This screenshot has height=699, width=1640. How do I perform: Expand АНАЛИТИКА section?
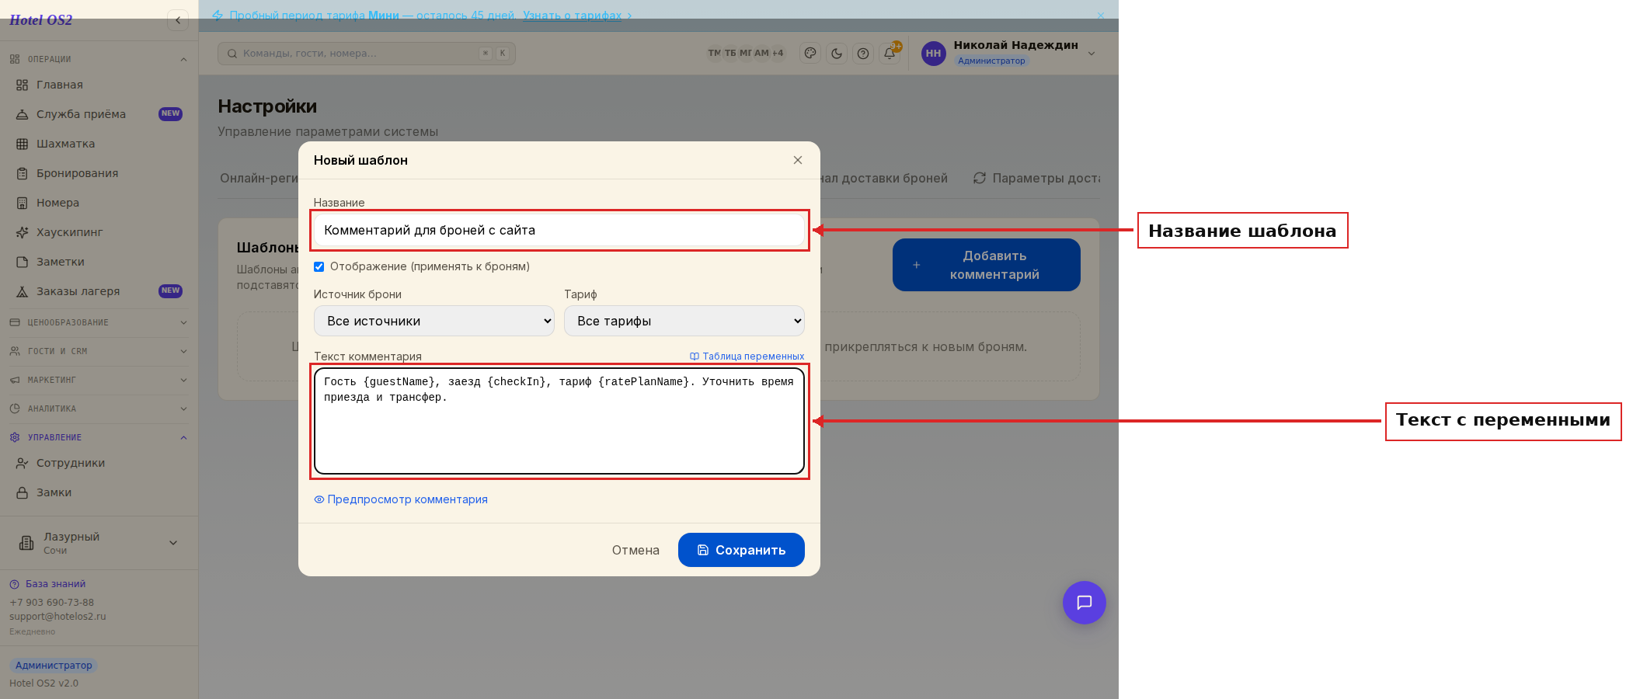click(x=99, y=409)
